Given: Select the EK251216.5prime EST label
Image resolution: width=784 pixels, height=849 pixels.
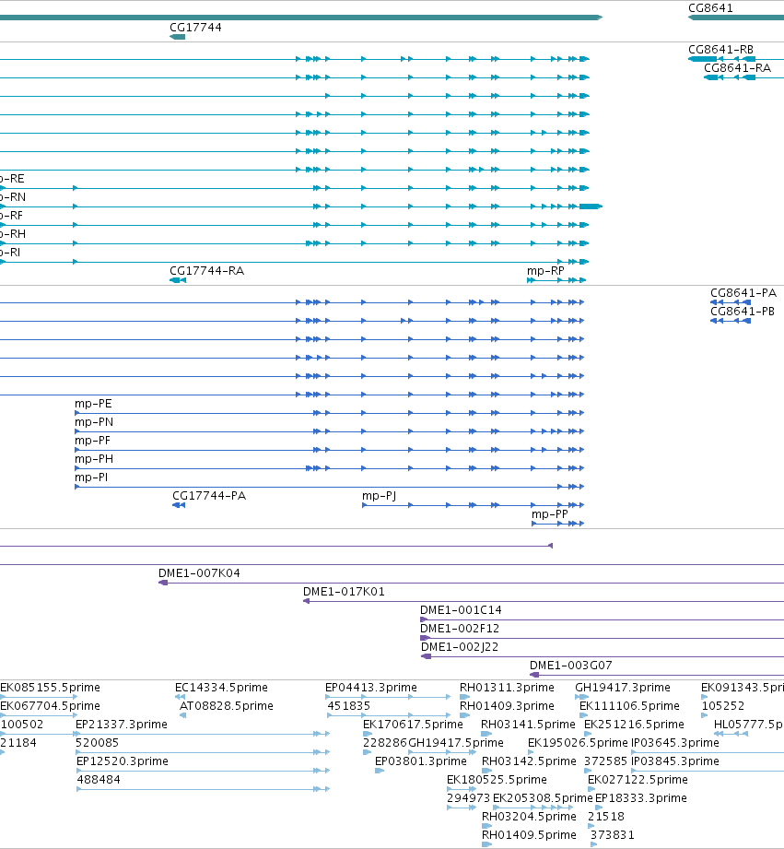Looking at the screenshot, I should (x=634, y=724).
